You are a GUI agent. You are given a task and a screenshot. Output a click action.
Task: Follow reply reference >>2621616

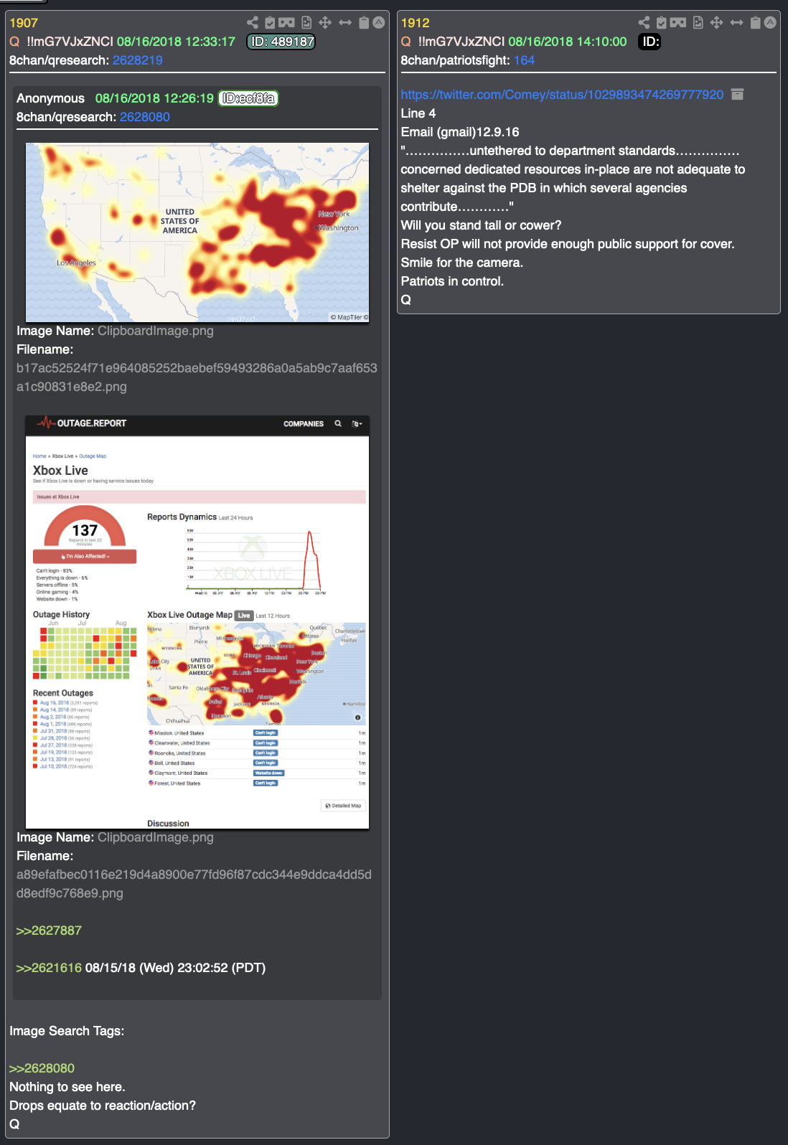click(x=49, y=968)
